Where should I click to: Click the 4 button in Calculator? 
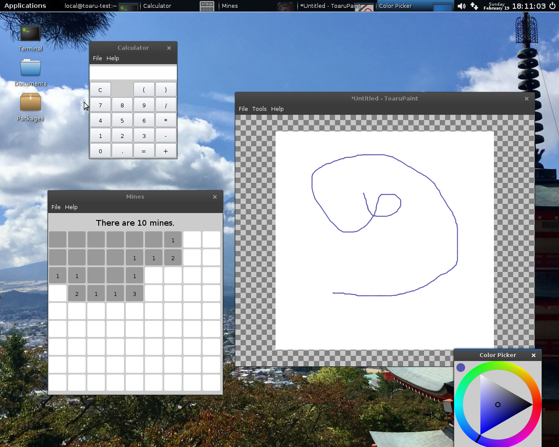coord(100,120)
